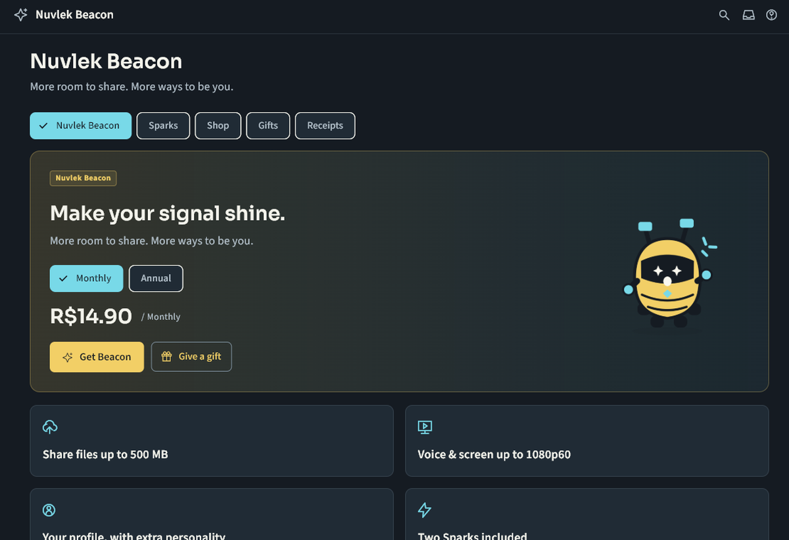The width and height of the screenshot is (789, 540).
Task: Click the screen share monitor icon
Action: pos(425,427)
